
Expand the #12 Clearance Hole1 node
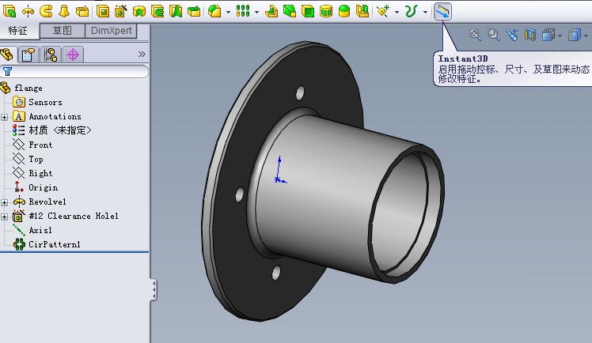coord(4,217)
